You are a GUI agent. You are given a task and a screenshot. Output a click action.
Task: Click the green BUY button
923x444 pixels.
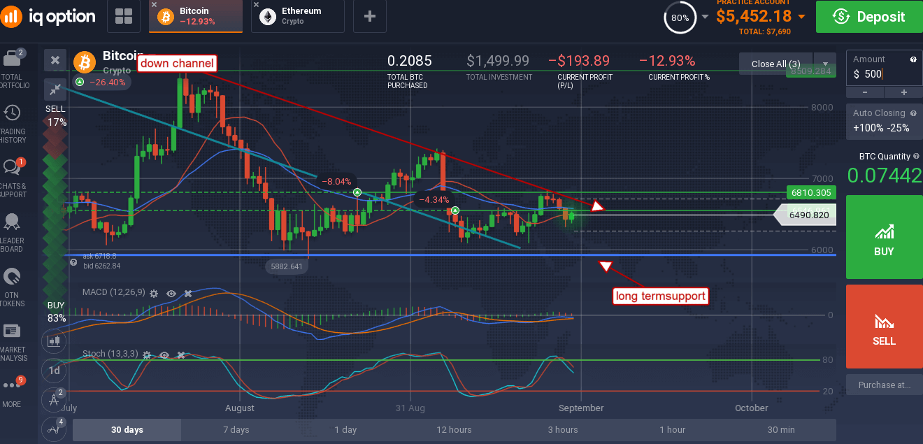[885, 238]
